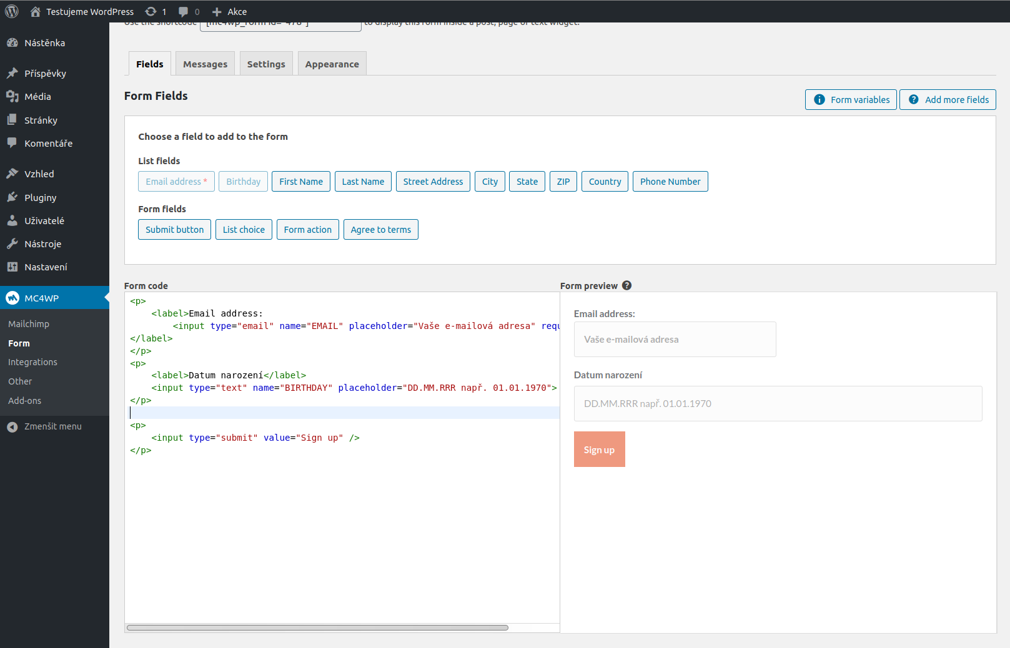Click the BIRTHDAY input line in code editor
Viewport: 1010px width, 648px height.
pyautogui.click(x=354, y=388)
